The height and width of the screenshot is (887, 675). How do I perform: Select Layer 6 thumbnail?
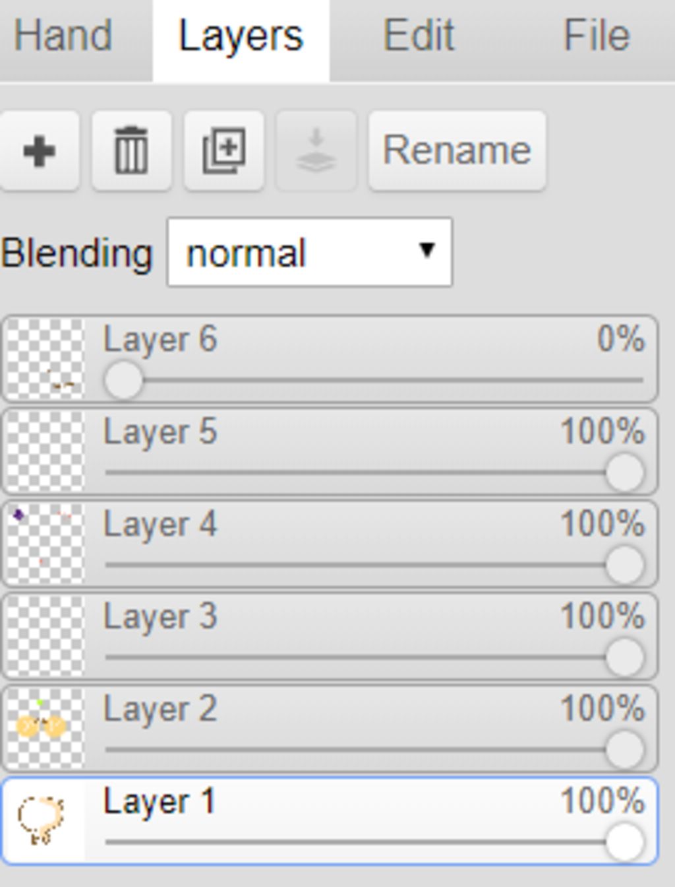tap(45, 360)
